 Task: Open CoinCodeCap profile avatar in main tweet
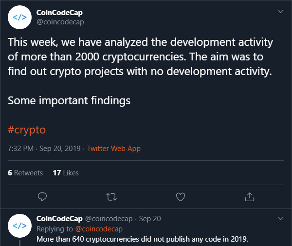[x=19, y=18]
